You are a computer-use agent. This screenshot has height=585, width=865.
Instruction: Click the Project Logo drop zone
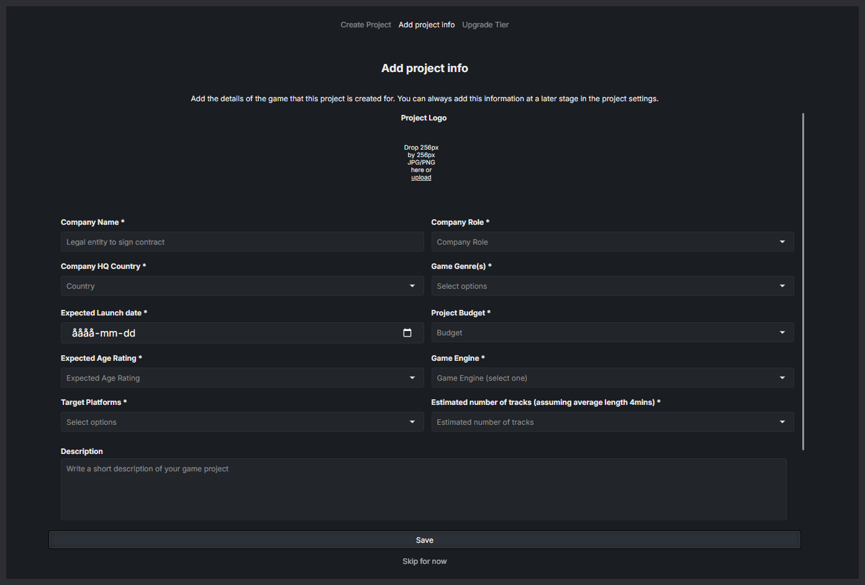(421, 163)
